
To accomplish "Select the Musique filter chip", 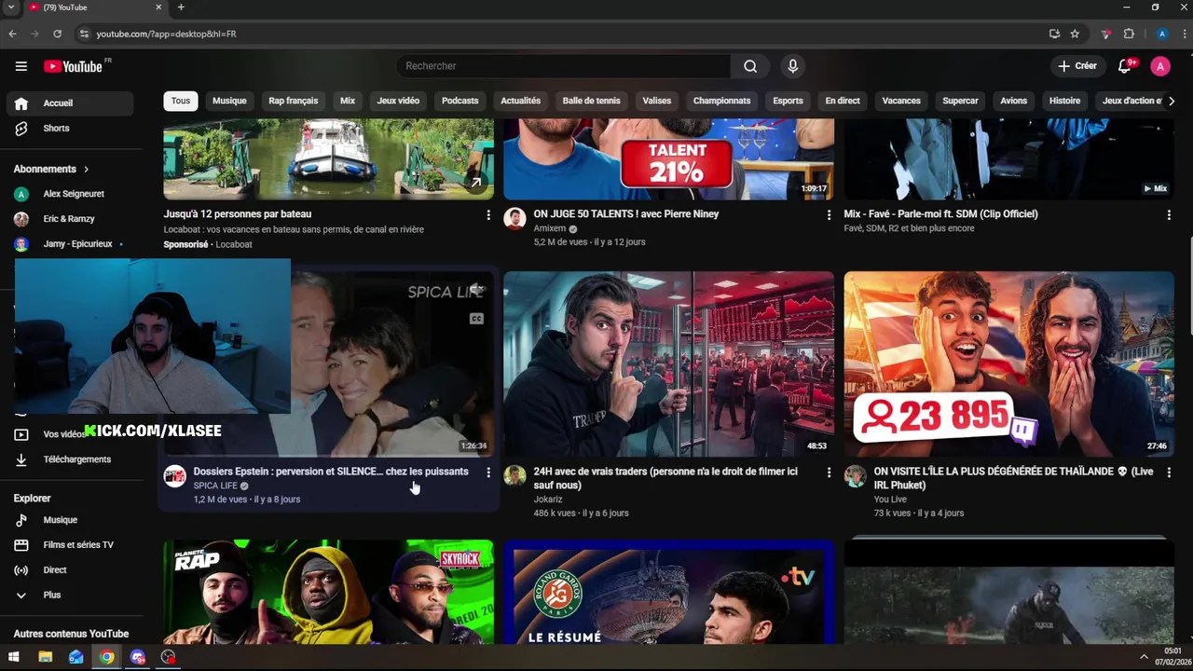I will pyautogui.click(x=229, y=101).
